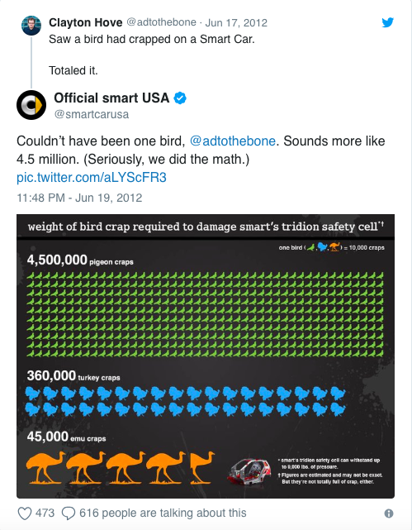Open the @adtothebone handle in header
This screenshot has width=412, height=530.
point(161,22)
